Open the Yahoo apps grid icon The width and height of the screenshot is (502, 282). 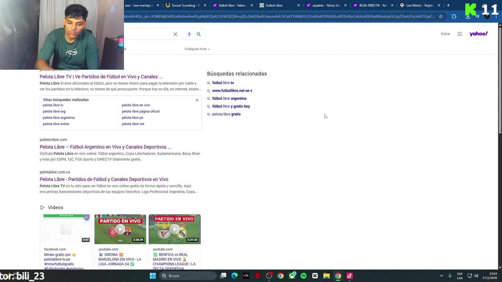[460, 34]
